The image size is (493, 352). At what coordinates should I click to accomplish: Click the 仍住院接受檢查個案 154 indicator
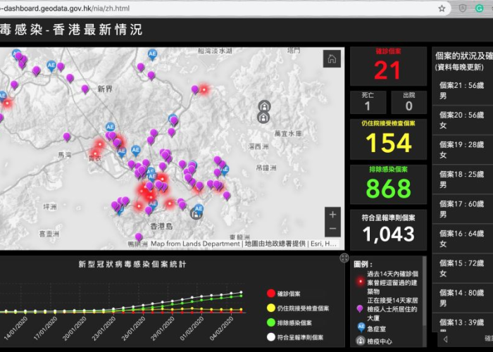(x=388, y=139)
